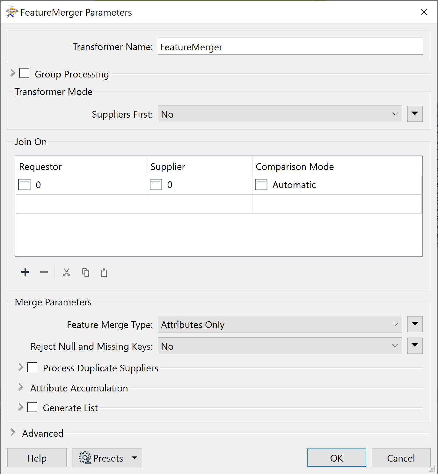Add a new Join On row
Image resolution: width=438 pixels, height=474 pixels.
[25, 272]
